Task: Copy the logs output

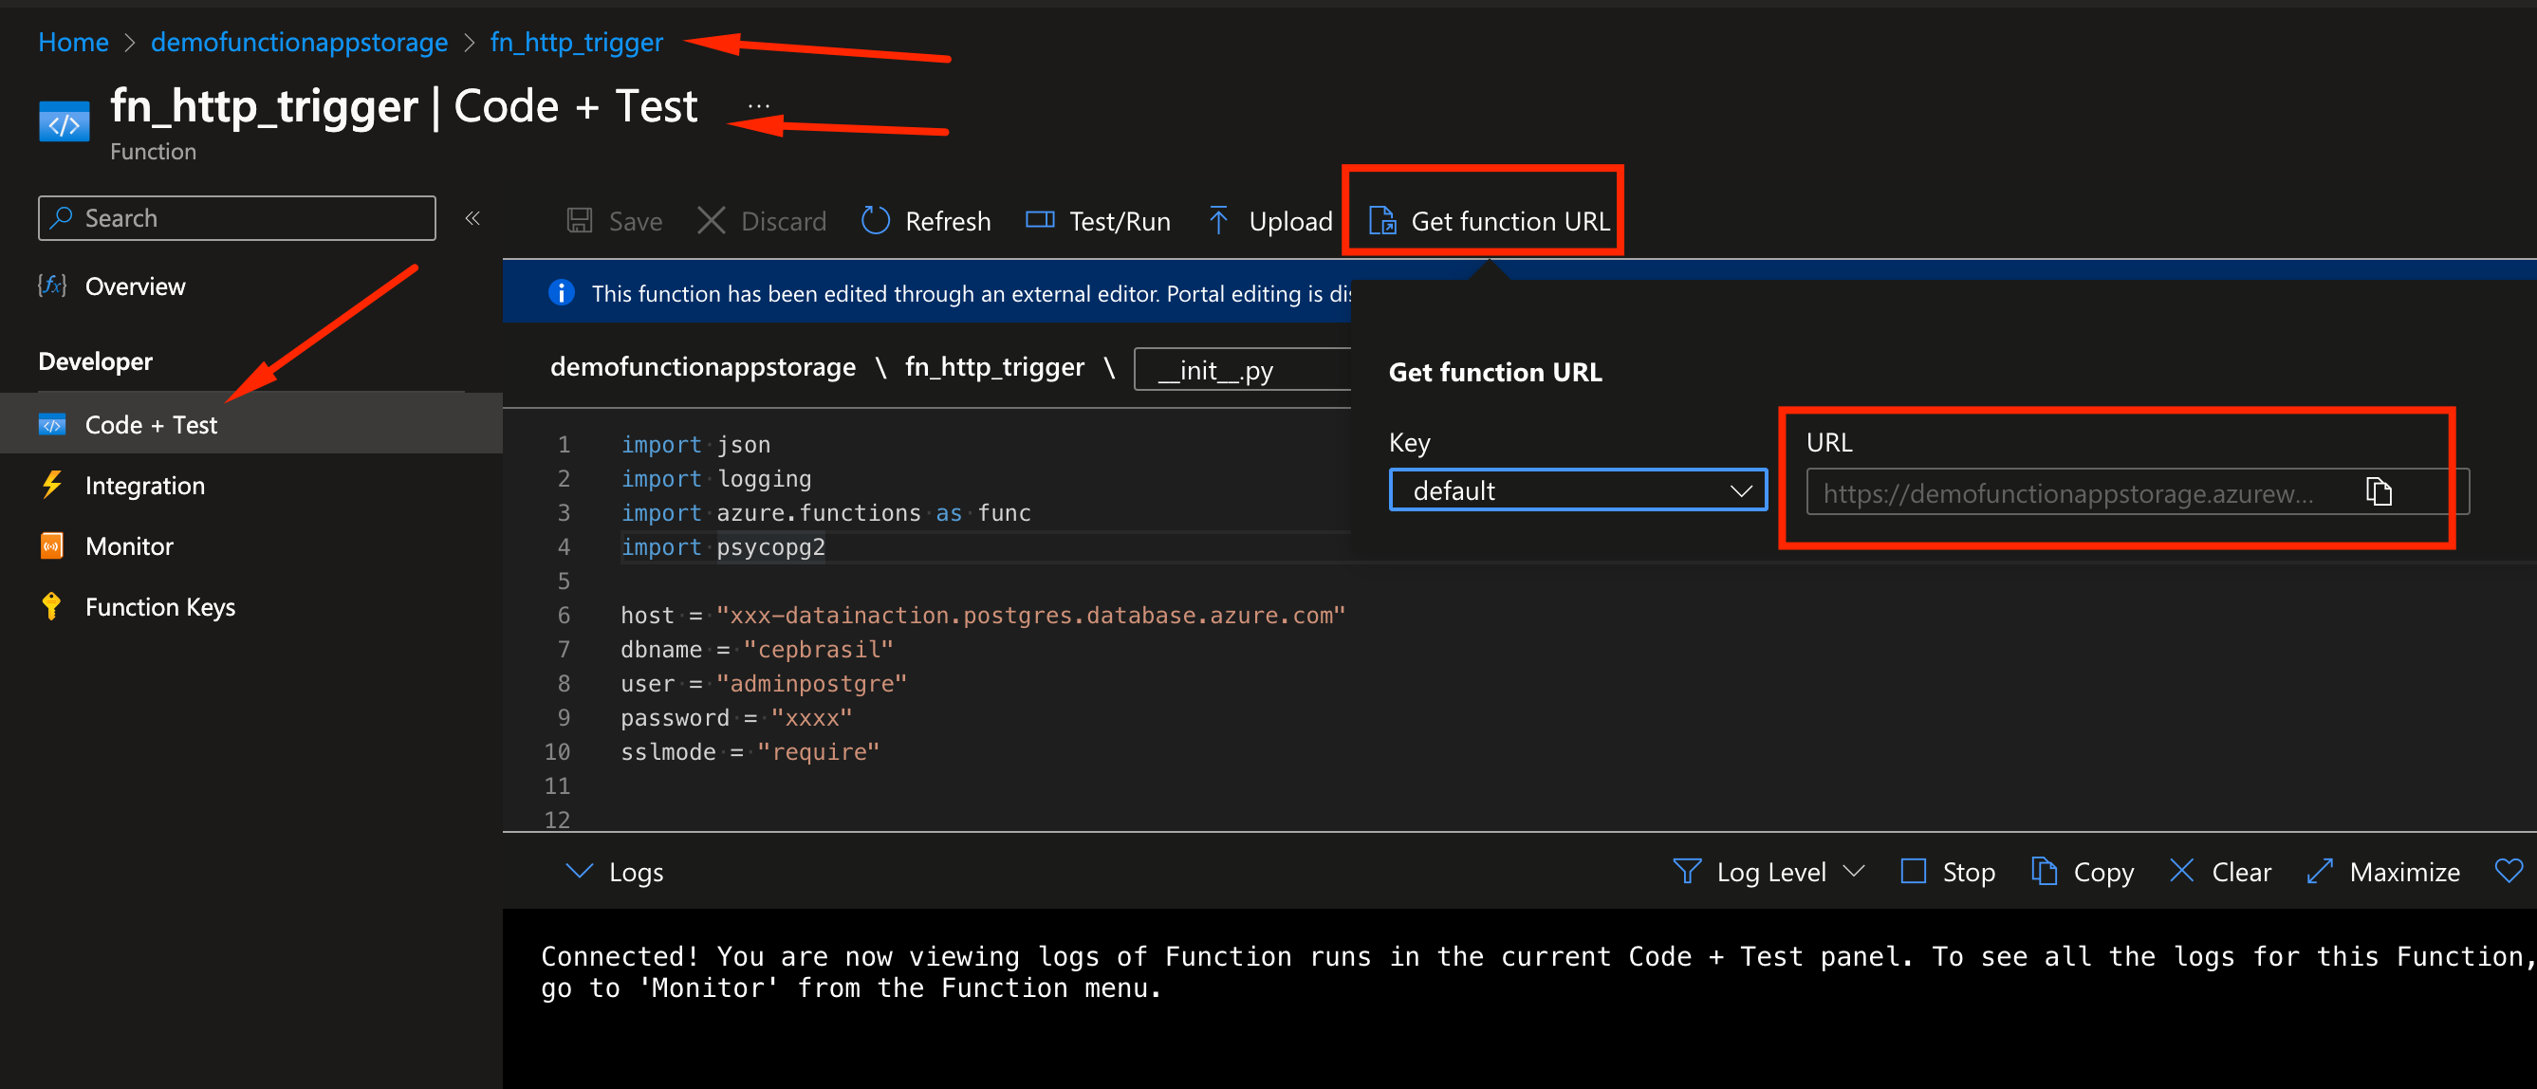Action: 2082,872
